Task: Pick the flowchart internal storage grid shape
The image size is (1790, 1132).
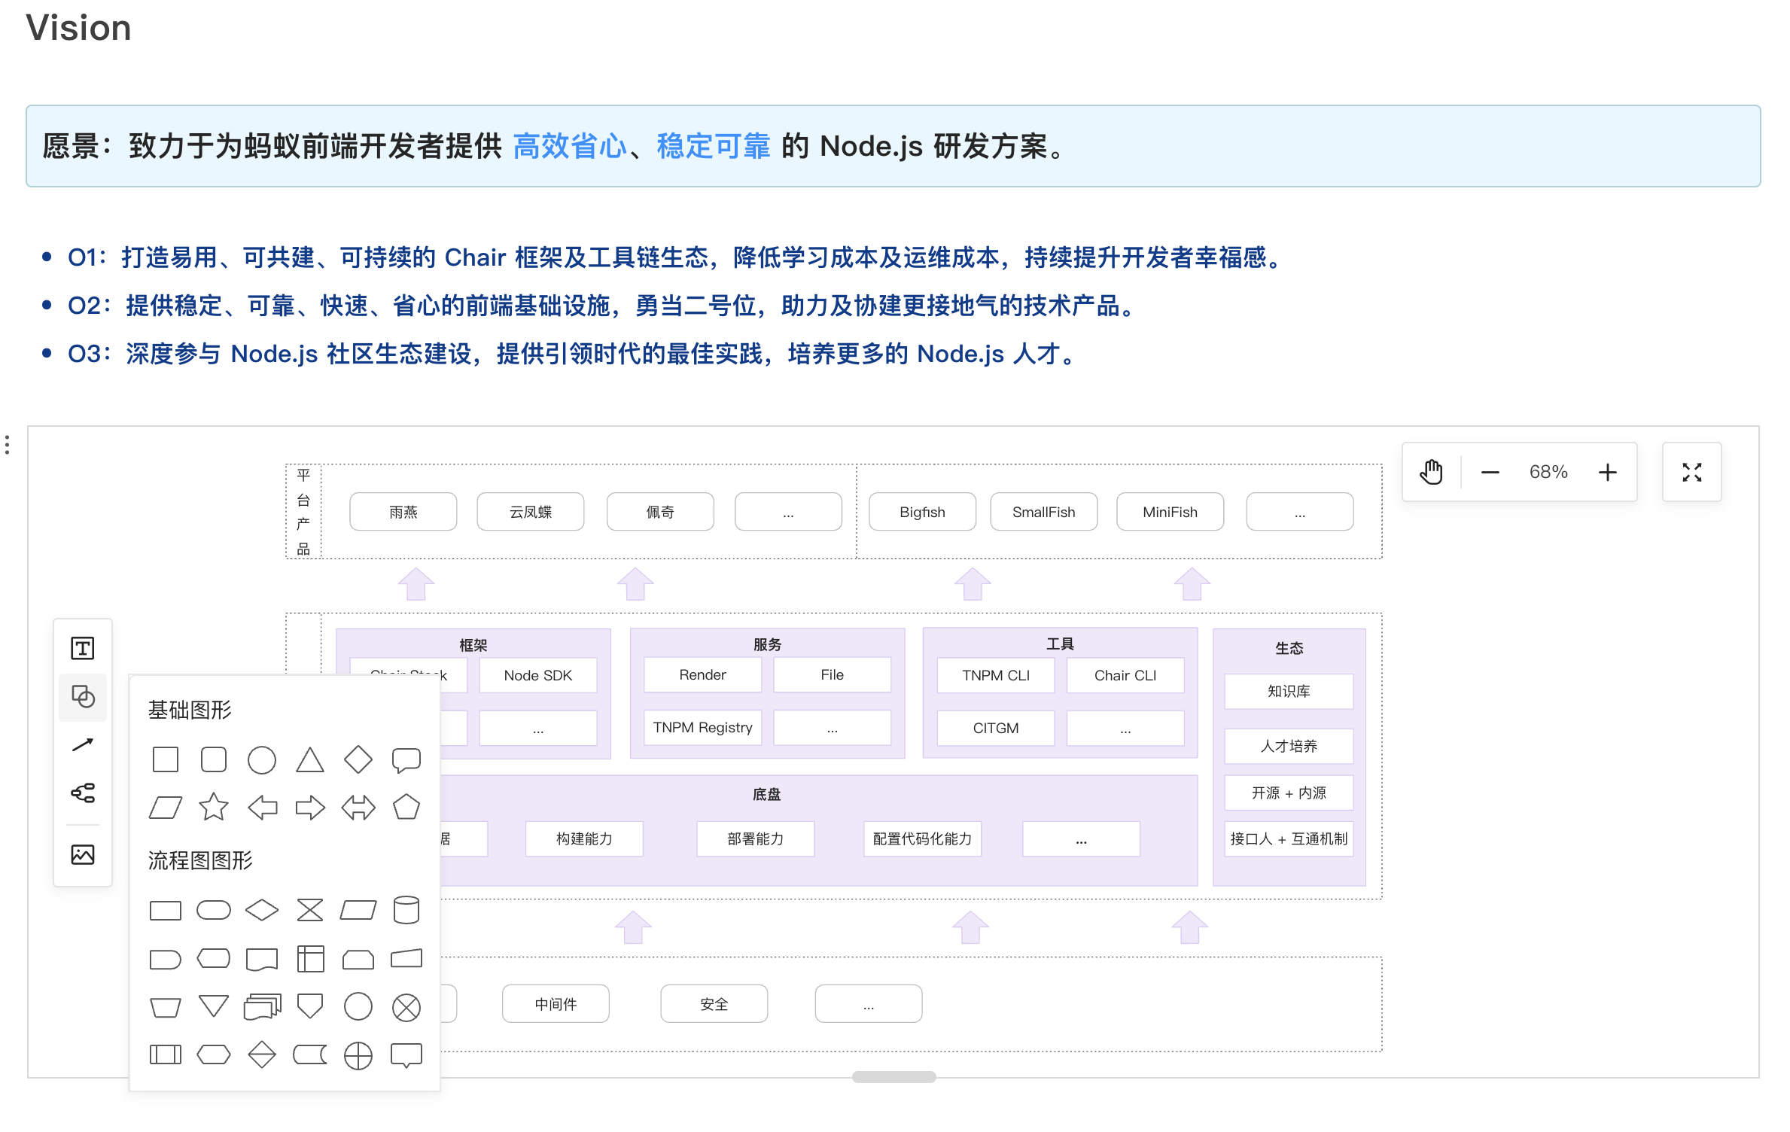Action: coord(310,959)
